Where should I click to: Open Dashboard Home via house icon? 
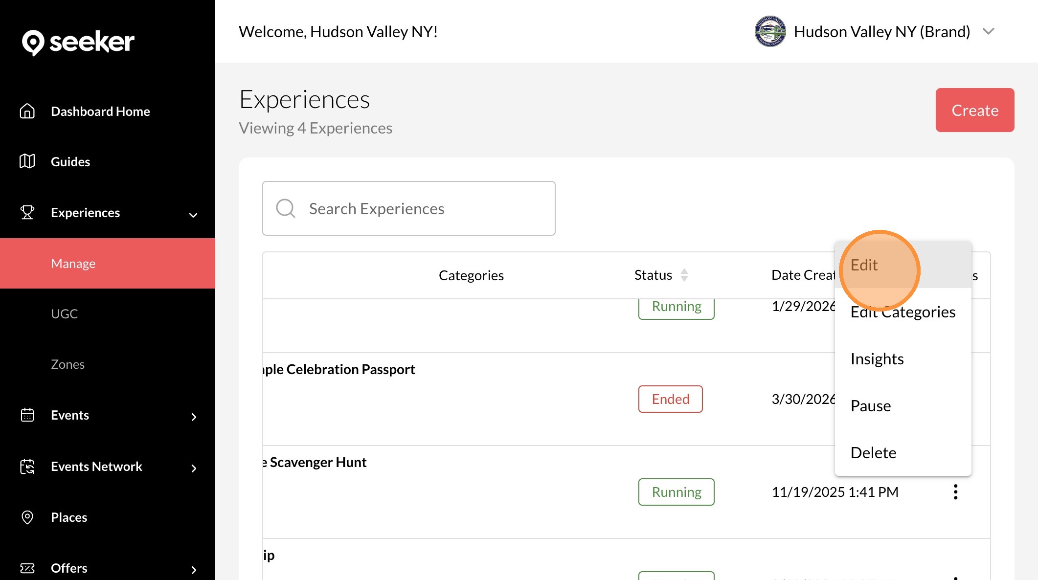27,112
